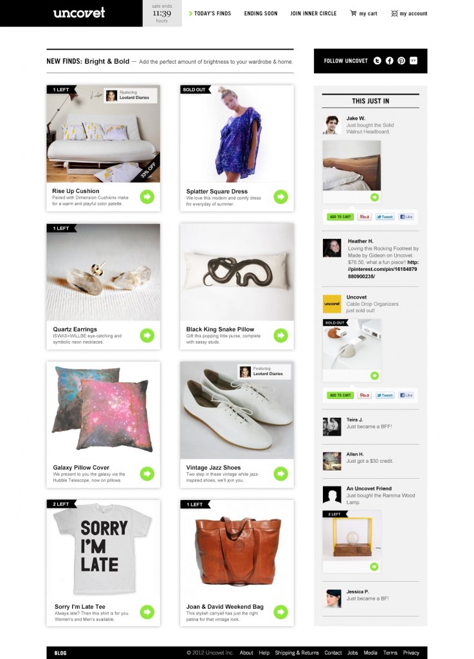The width and height of the screenshot is (474, 659).
Task: Click the green arrow on Splatter Square Dress
Action: tap(281, 197)
